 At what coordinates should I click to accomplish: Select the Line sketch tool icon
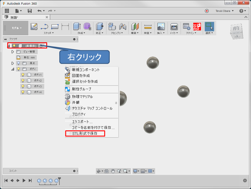point(44,27)
